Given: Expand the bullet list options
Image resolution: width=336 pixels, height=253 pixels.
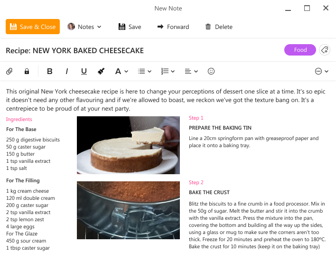Looking at the screenshot, I should pos(144,71).
